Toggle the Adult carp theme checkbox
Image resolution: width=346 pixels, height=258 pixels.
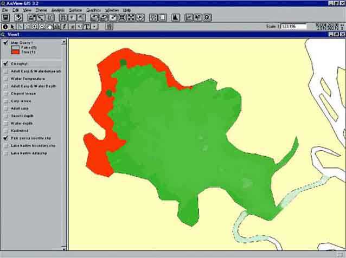[6, 108]
